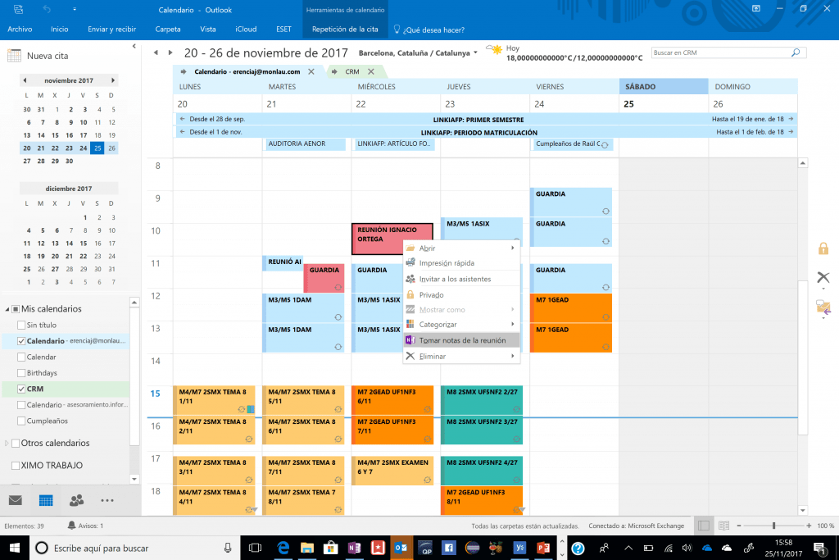Enable Calendario asesoramiento checkbox

click(21, 405)
